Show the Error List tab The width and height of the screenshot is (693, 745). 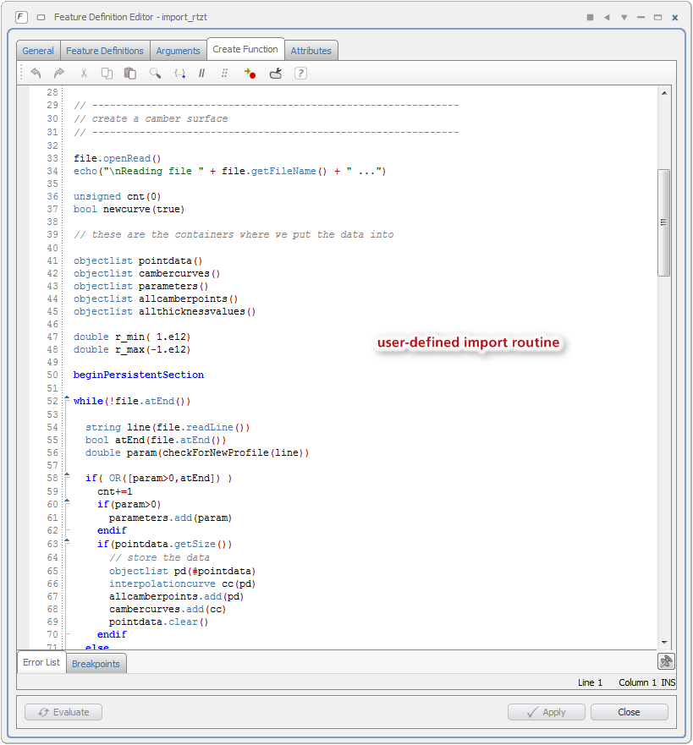click(41, 662)
